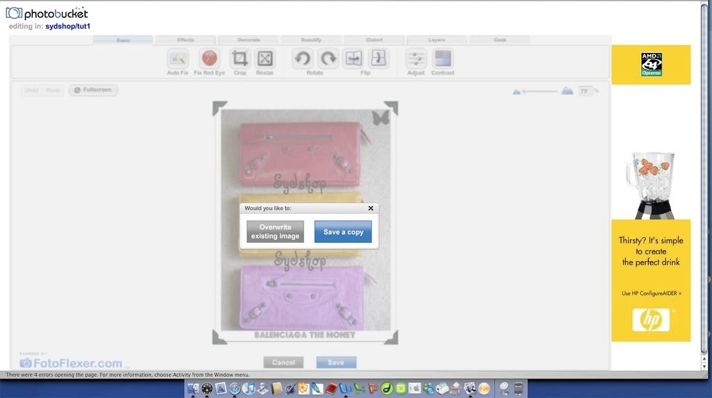Switch to the Distort tab
The image size is (712, 398).
click(374, 40)
